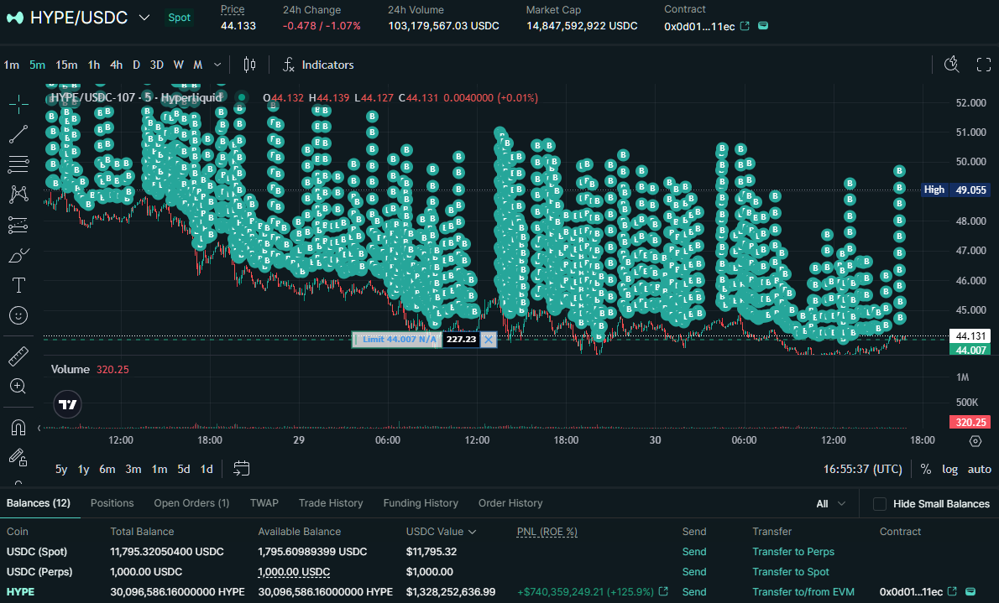The height and width of the screenshot is (603, 999).
Task: Click Transfer to/from EVM link
Action: [x=803, y=591]
